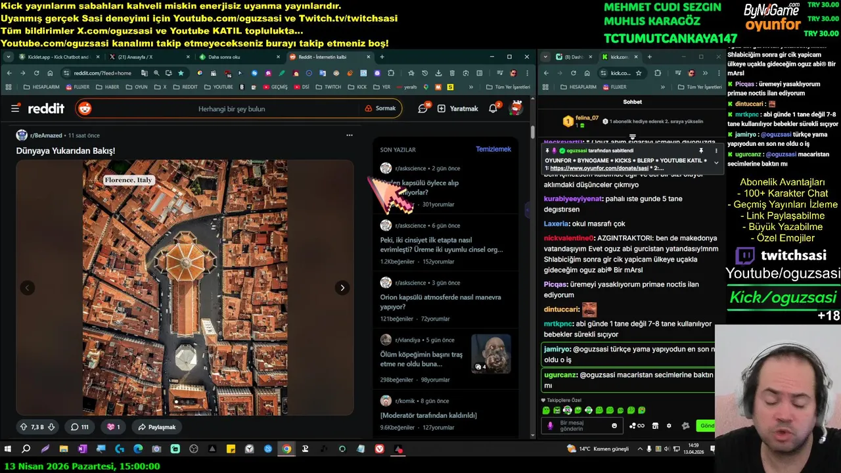Expand tab search in the Reddit browser window
Screen dimensions: 841x473
pyautogui.click(x=8, y=57)
